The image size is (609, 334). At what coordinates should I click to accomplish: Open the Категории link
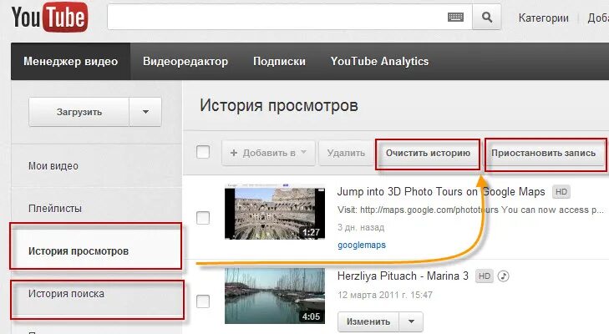point(543,18)
